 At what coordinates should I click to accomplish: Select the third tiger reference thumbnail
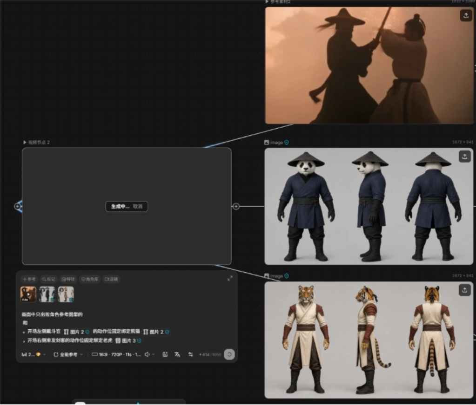66,294
